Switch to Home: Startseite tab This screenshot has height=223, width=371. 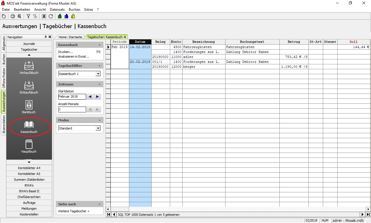70,37
